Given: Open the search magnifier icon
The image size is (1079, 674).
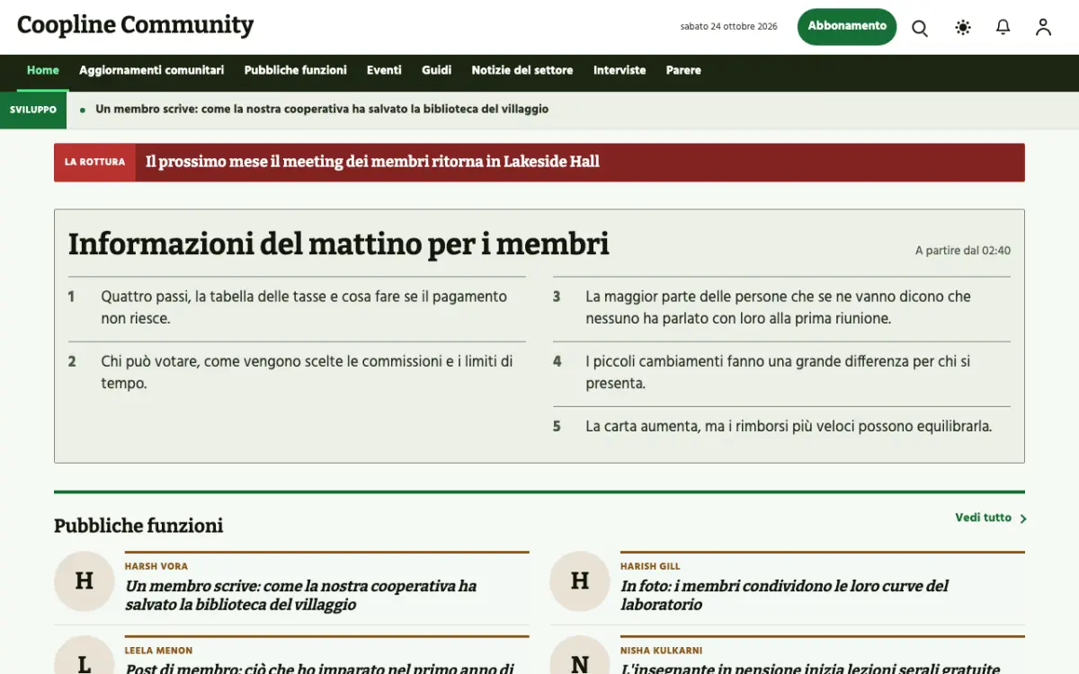Looking at the screenshot, I should pyautogui.click(x=920, y=28).
